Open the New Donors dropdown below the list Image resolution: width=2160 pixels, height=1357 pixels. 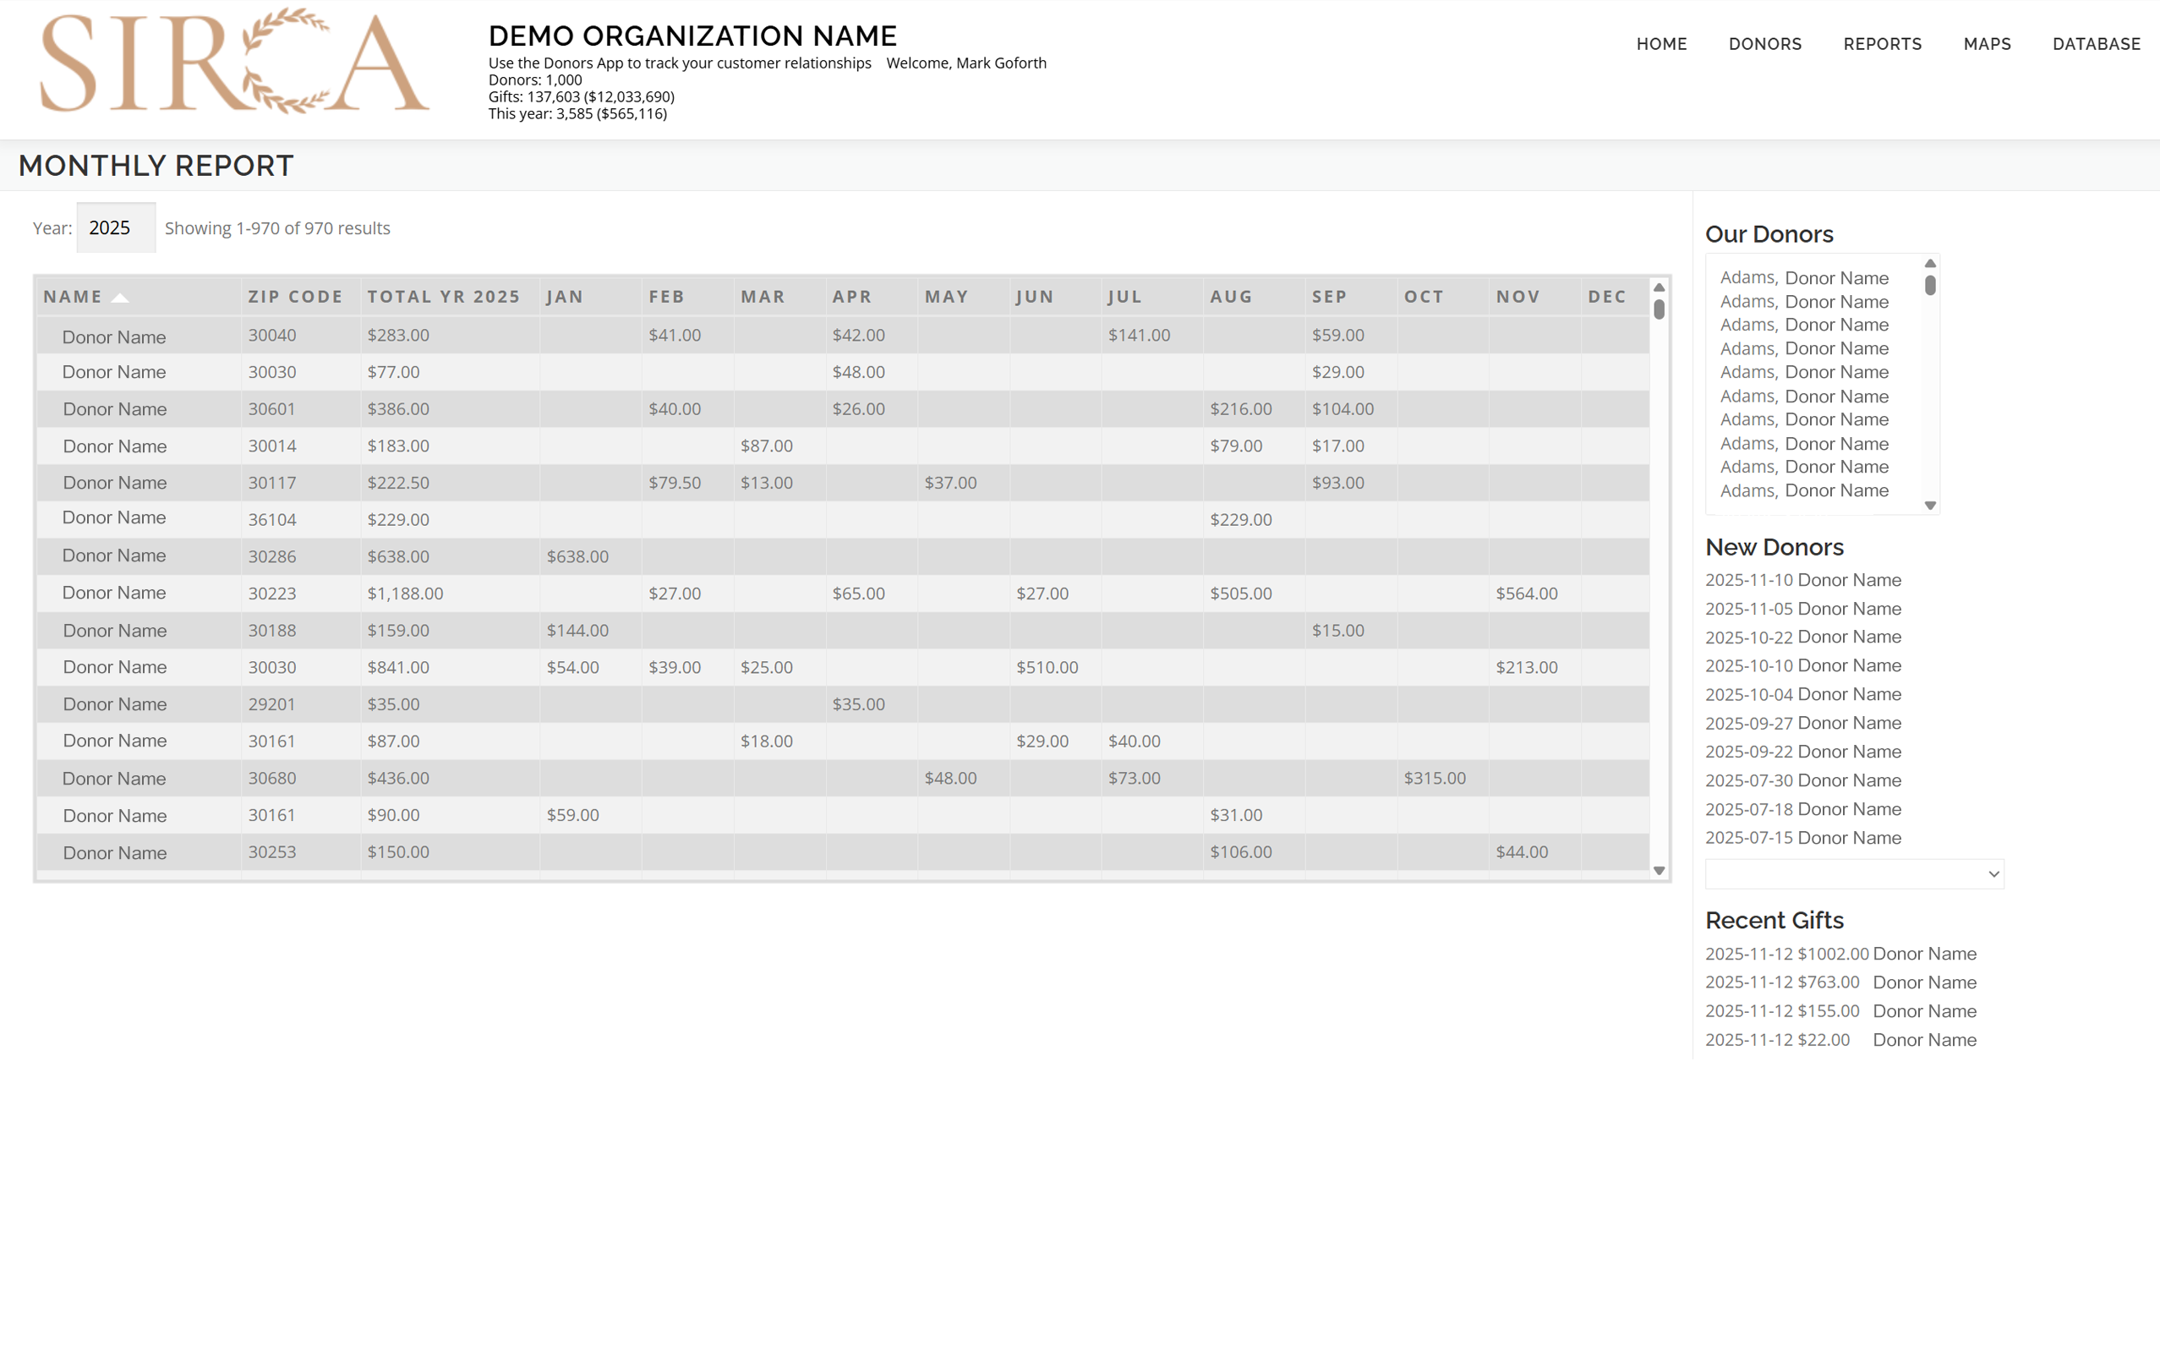pos(1853,873)
